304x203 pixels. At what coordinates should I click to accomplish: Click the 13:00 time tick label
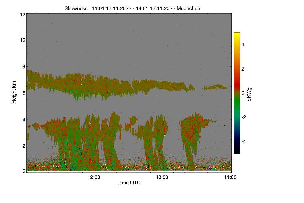[x=162, y=177]
